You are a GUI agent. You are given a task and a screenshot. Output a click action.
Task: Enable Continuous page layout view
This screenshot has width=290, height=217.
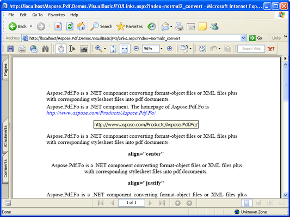pos(258,203)
